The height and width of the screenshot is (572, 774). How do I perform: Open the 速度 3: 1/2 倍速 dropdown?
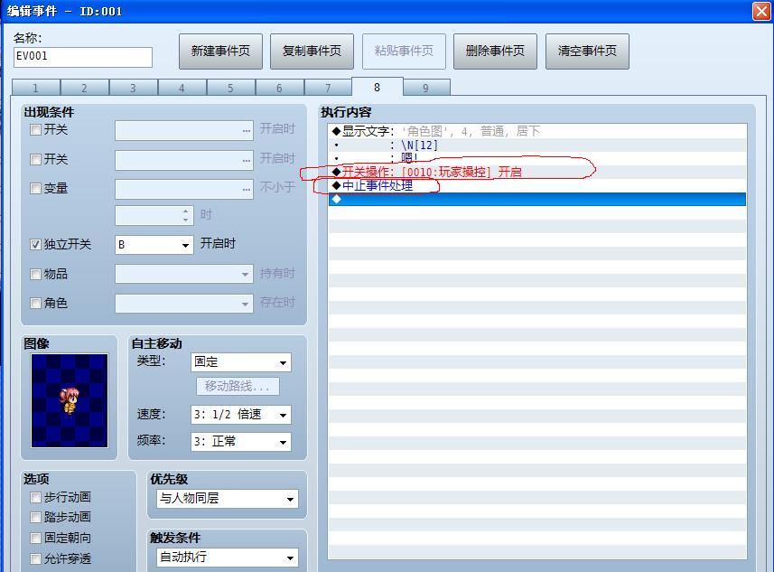click(x=241, y=415)
